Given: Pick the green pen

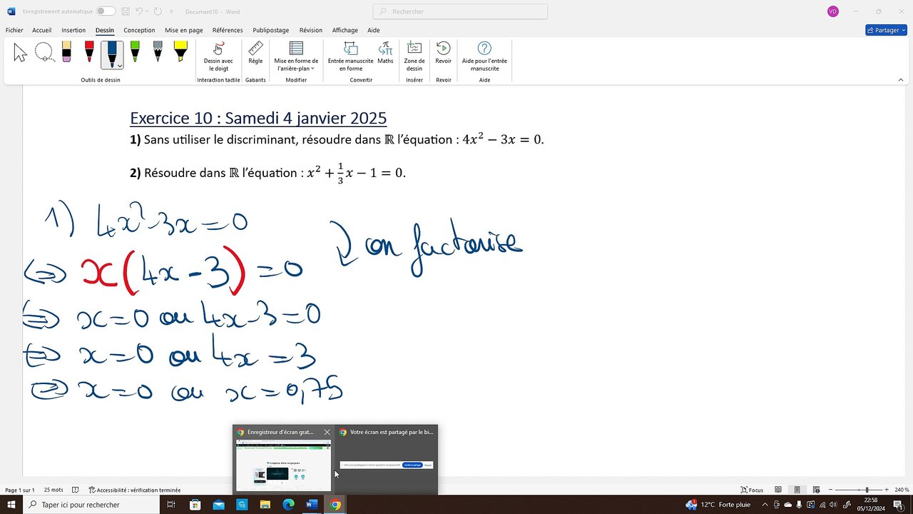Looking at the screenshot, I should [x=135, y=51].
